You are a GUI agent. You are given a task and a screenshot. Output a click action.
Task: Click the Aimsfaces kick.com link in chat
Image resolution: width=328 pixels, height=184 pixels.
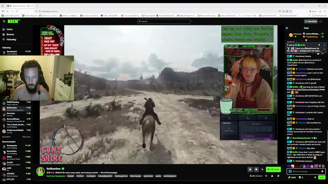[x=308, y=90]
